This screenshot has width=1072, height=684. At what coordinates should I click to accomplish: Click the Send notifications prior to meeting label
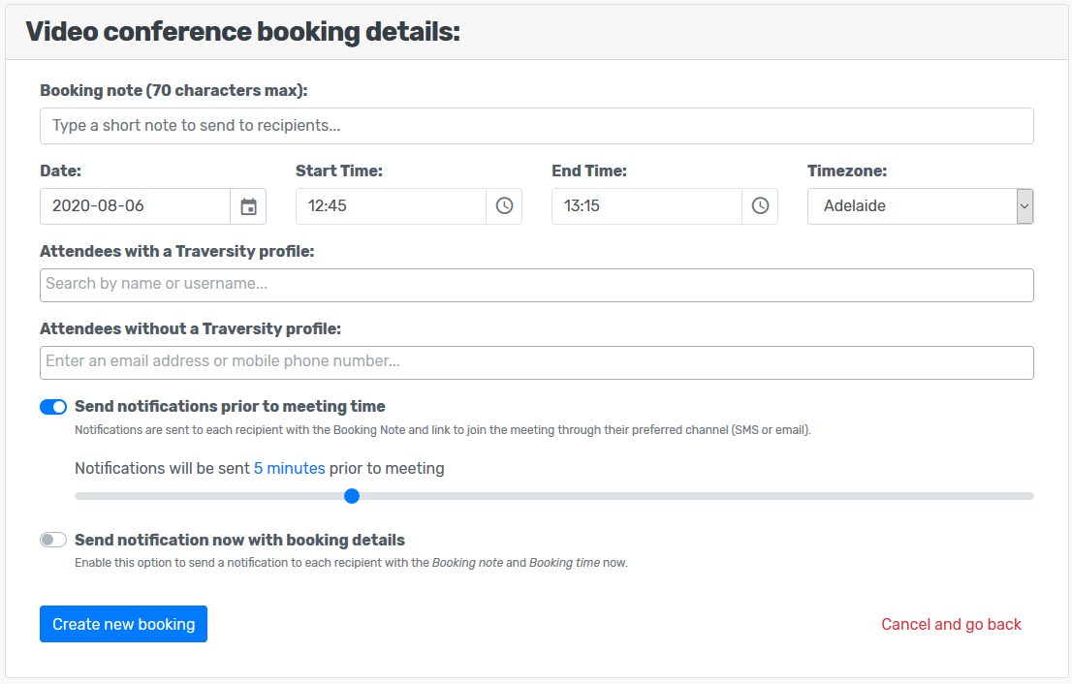(230, 407)
